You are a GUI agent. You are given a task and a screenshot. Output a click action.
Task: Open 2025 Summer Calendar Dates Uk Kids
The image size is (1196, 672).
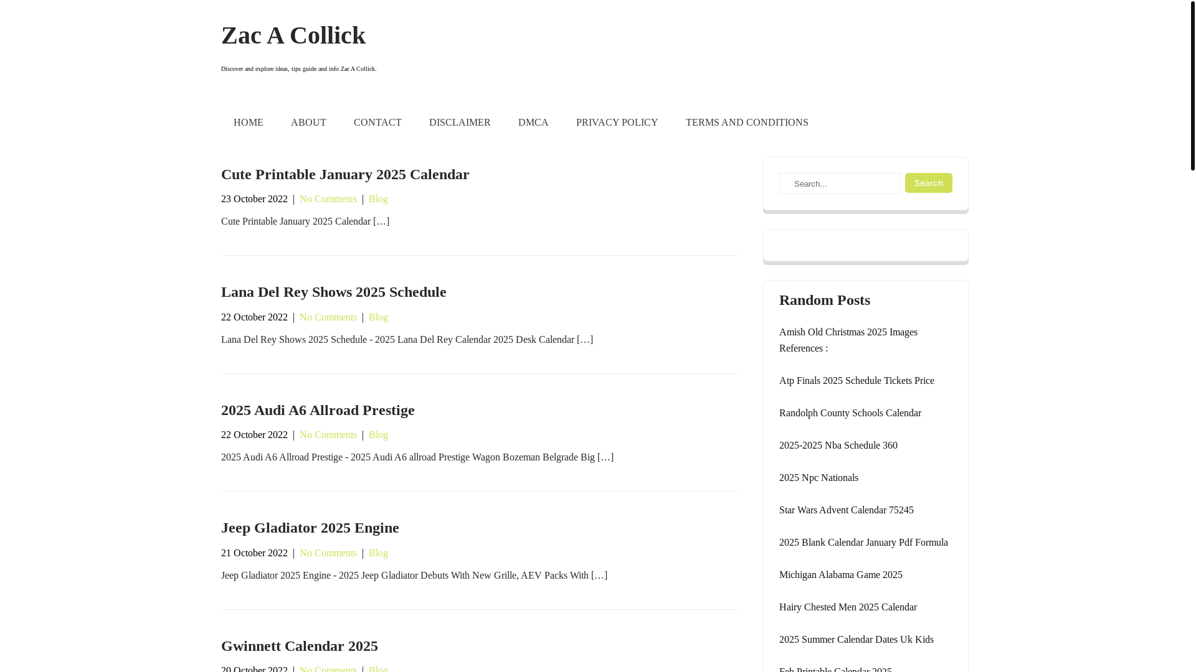857,640
